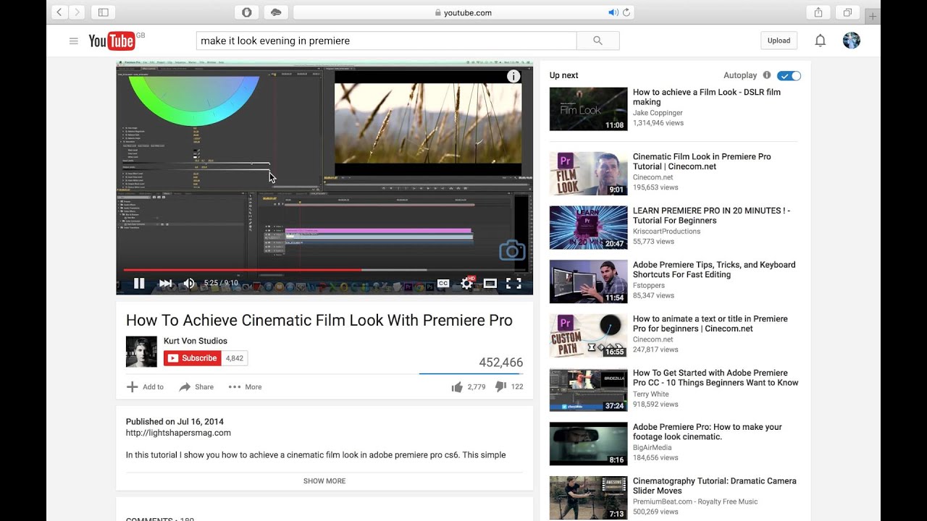Open "Cinematic Film Look in Premiere Pro Tutorial"
The height and width of the screenshot is (521, 927).
pos(702,161)
